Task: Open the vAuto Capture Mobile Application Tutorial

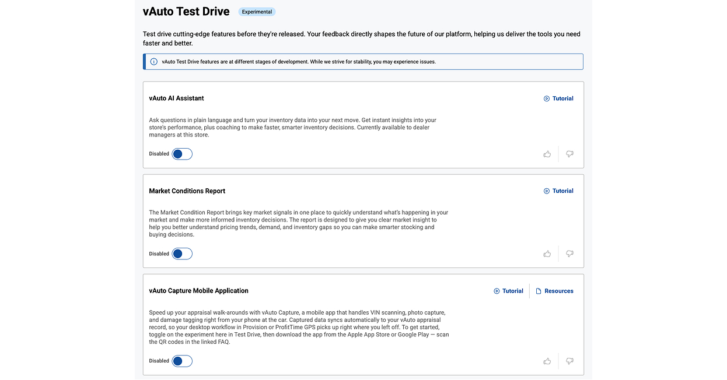Action: [508, 291]
